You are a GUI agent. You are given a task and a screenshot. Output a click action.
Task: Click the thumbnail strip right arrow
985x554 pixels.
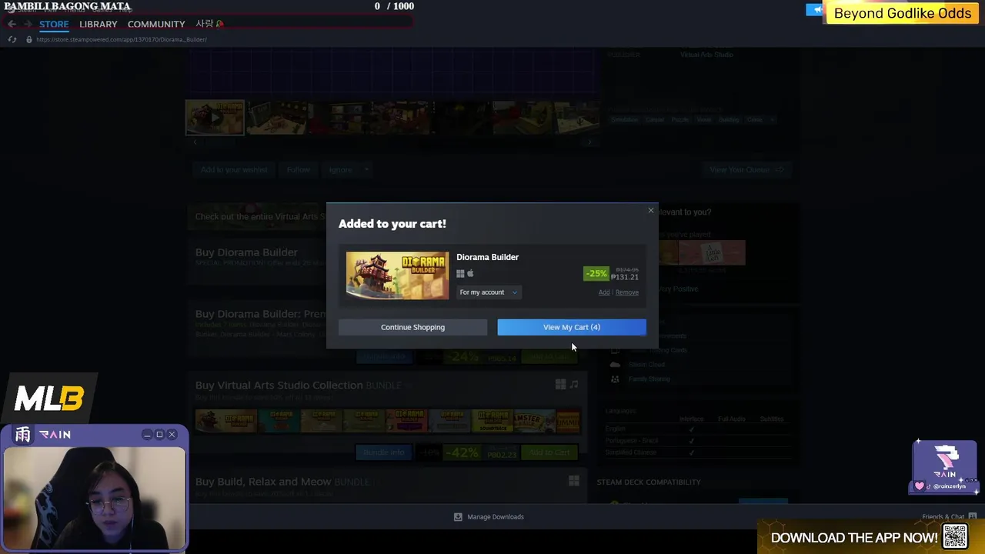point(590,142)
